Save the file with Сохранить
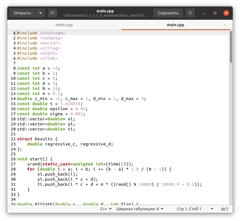Viewport: 240px width, 221px height. [x=168, y=13]
